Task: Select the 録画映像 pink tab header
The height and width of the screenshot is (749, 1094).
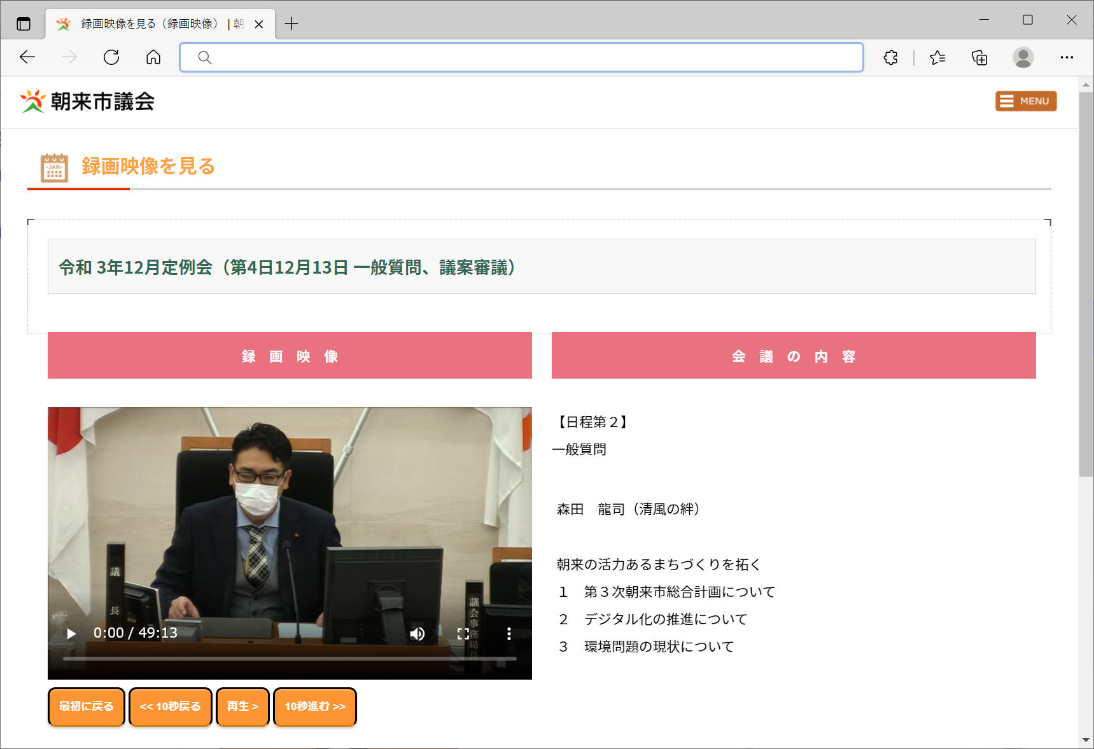Action: coord(290,356)
